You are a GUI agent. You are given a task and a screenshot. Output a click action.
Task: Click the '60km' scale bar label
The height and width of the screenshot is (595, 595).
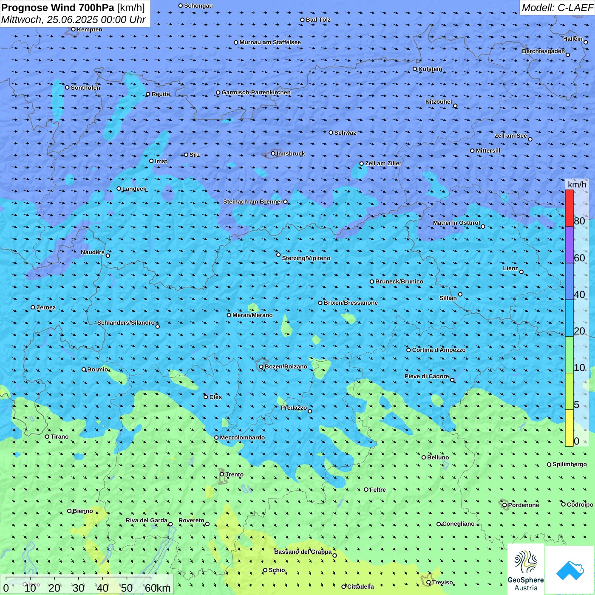tap(158, 588)
